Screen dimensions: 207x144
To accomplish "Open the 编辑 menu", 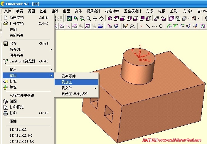I will 19,11.
